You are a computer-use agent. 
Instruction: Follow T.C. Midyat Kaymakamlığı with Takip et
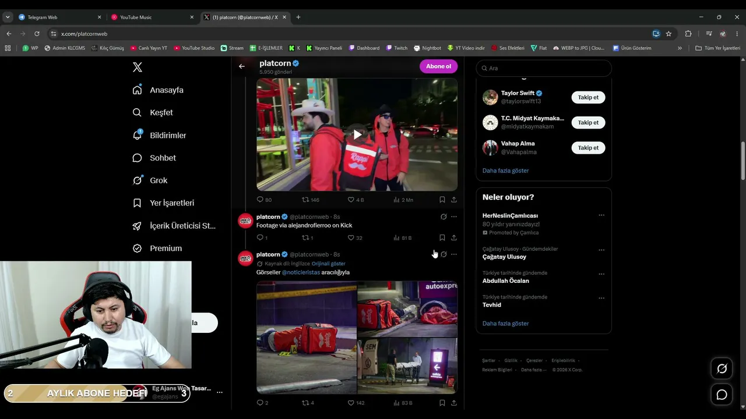click(588, 122)
